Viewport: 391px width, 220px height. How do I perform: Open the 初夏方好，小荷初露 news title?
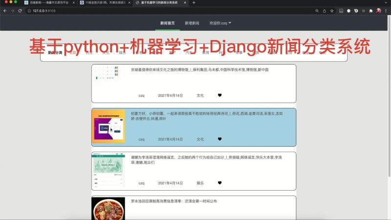click(207, 116)
